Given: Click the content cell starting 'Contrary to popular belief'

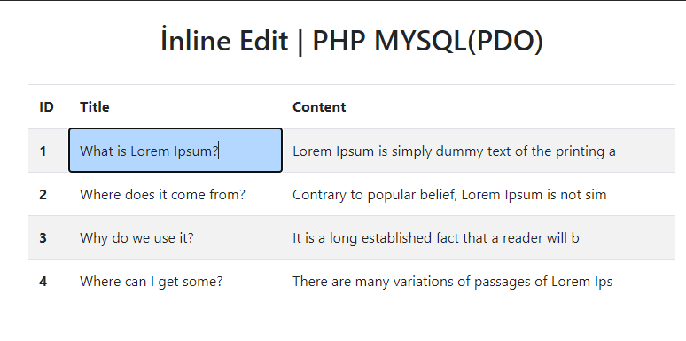Looking at the screenshot, I should click(479, 194).
